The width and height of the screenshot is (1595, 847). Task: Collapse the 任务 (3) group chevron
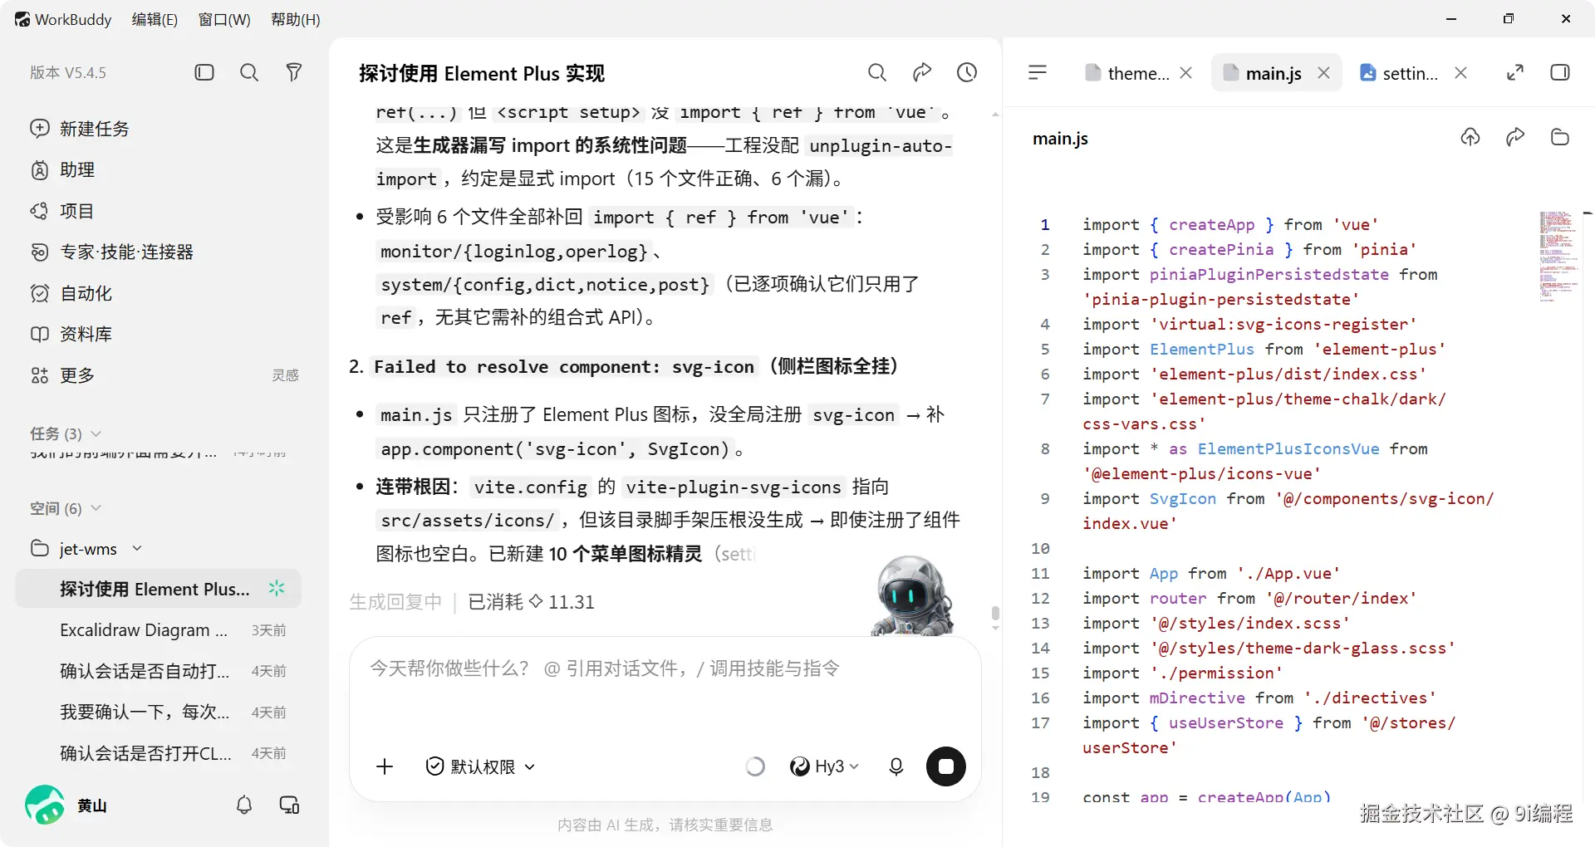click(x=96, y=433)
